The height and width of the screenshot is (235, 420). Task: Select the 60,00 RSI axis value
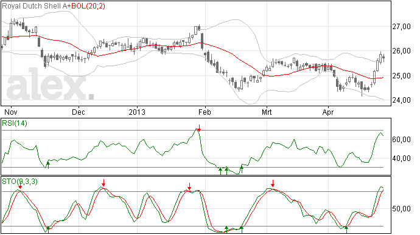pyautogui.click(x=401, y=140)
